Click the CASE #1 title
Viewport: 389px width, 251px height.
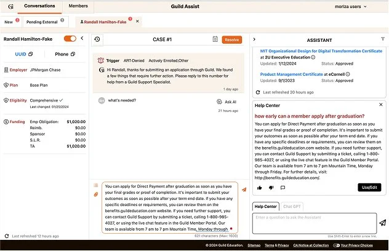point(162,39)
